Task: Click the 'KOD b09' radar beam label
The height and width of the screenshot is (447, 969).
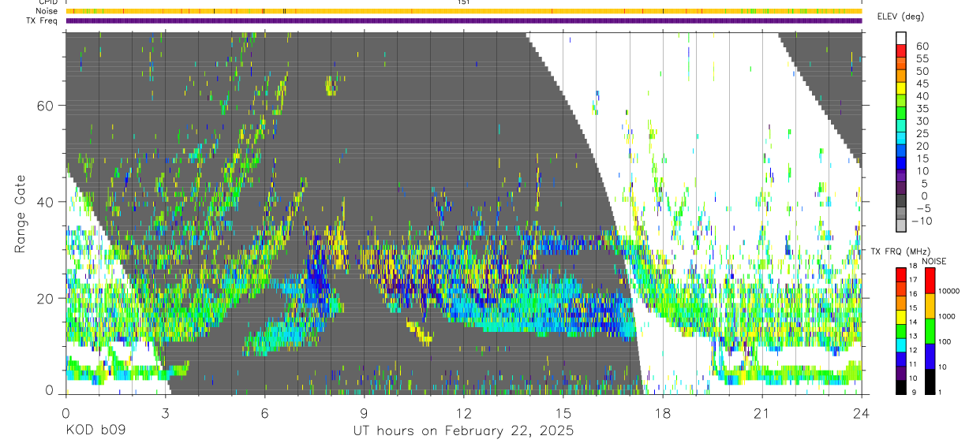Action: (95, 431)
